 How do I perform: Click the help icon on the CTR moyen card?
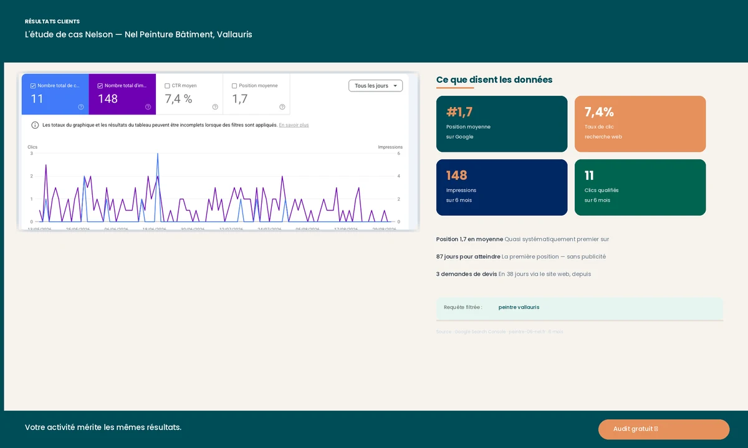tap(215, 107)
